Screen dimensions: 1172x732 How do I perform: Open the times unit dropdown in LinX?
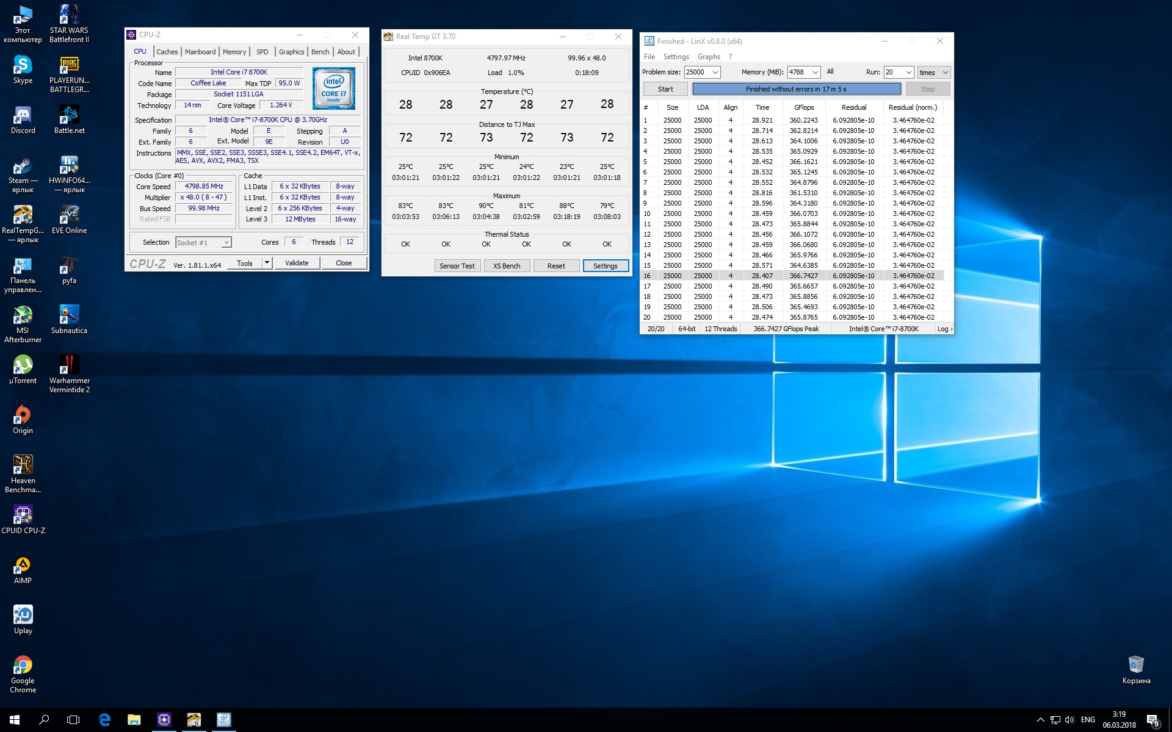click(945, 73)
